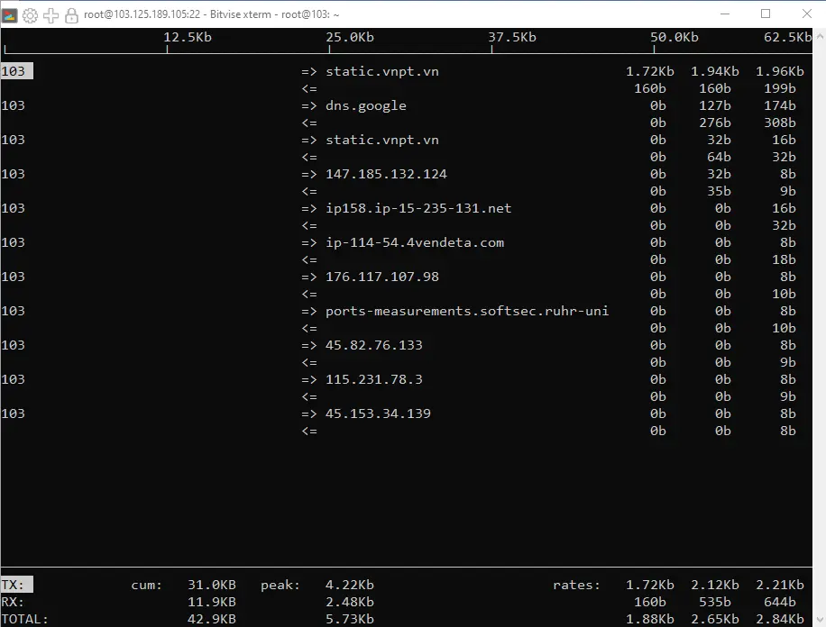Click the 18b rate under 4vendeta row

[x=784, y=259]
